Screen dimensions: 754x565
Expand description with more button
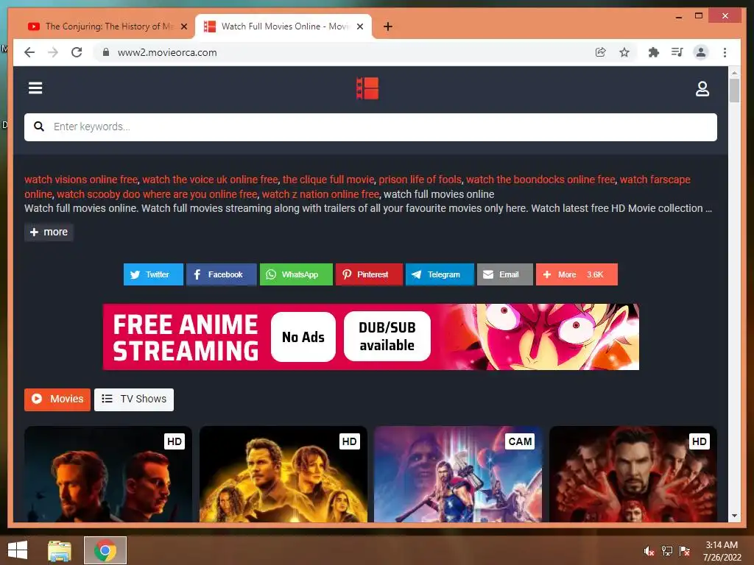point(49,232)
